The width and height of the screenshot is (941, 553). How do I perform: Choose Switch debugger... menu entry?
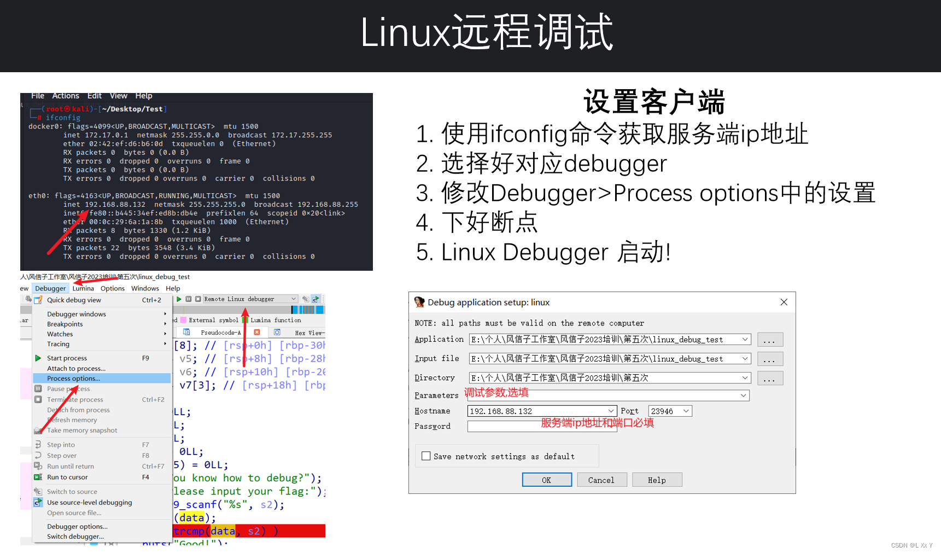point(102,537)
